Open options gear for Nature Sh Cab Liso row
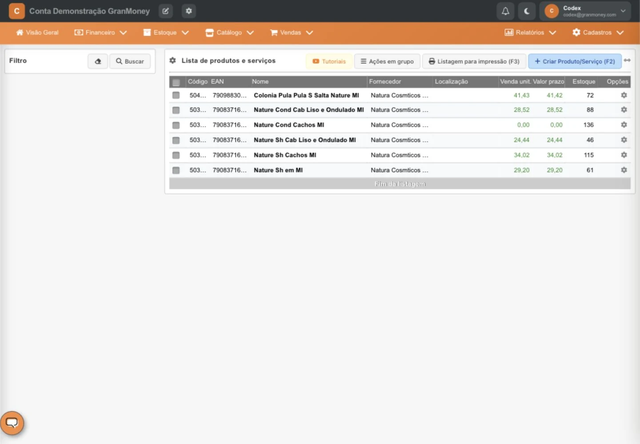The image size is (640, 444). [x=624, y=140]
